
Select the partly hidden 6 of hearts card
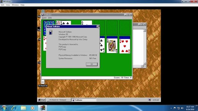point(45,43)
